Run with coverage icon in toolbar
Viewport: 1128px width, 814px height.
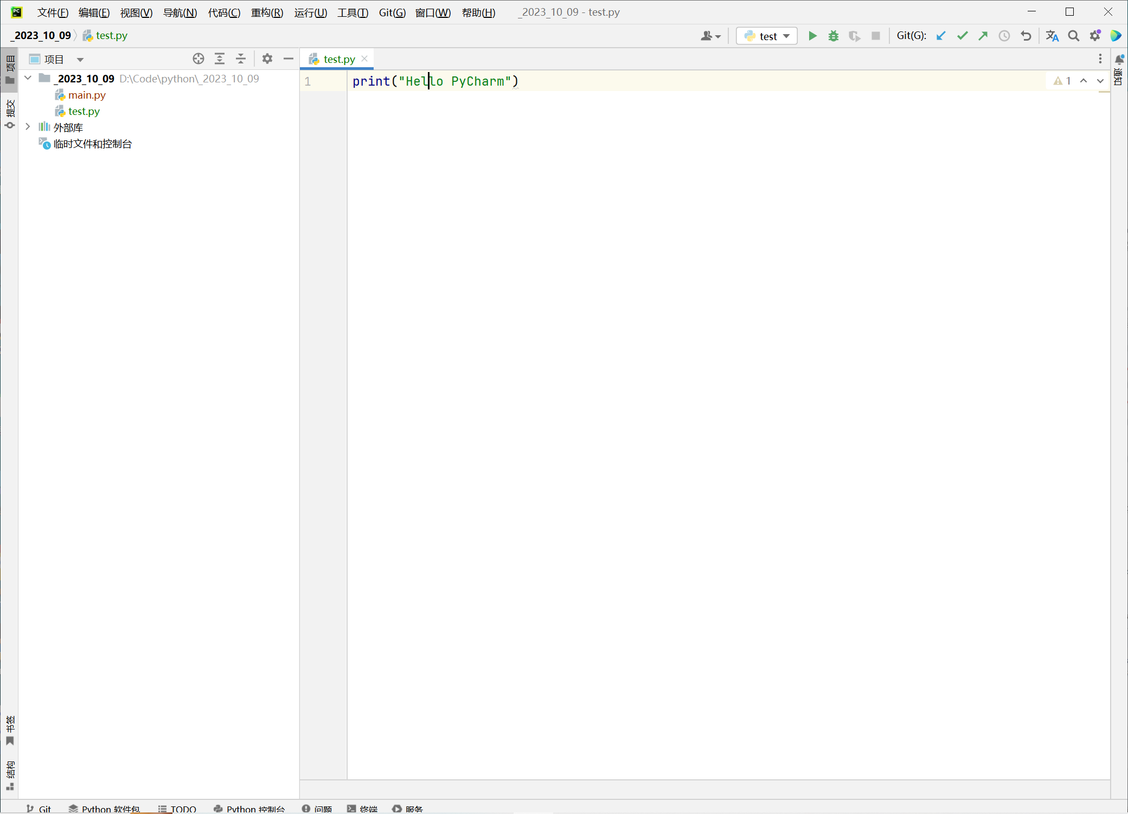tap(855, 36)
